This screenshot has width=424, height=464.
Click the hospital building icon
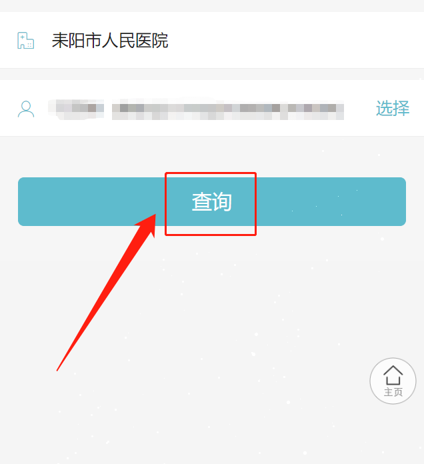click(x=26, y=41)
